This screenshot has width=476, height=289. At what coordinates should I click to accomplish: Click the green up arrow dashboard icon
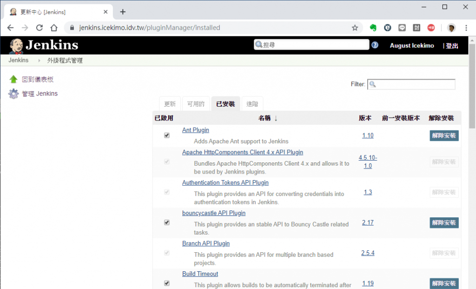pyautogui.click(x=13, y=79)
